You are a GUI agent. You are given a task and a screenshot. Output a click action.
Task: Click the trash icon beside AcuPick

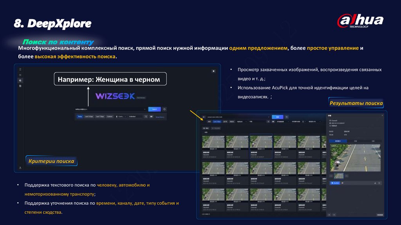pos(342,183)
